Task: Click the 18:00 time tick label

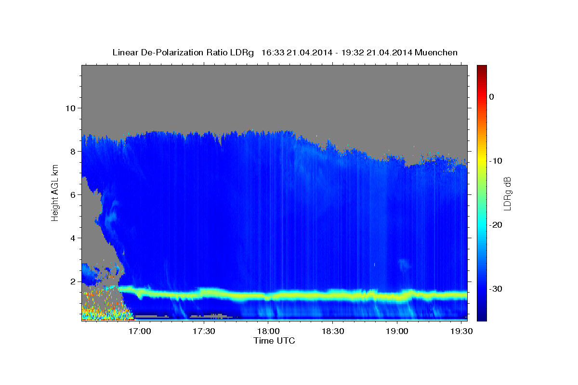Action: 268,332
